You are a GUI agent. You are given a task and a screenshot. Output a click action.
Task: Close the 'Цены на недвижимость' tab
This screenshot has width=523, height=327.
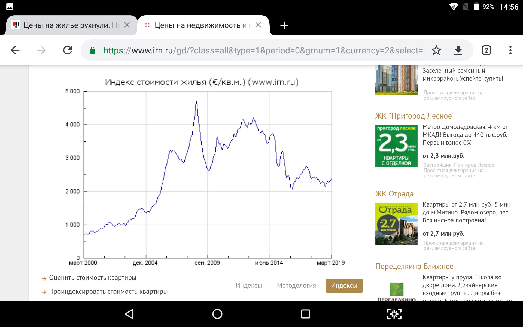[x=258, y=25]
